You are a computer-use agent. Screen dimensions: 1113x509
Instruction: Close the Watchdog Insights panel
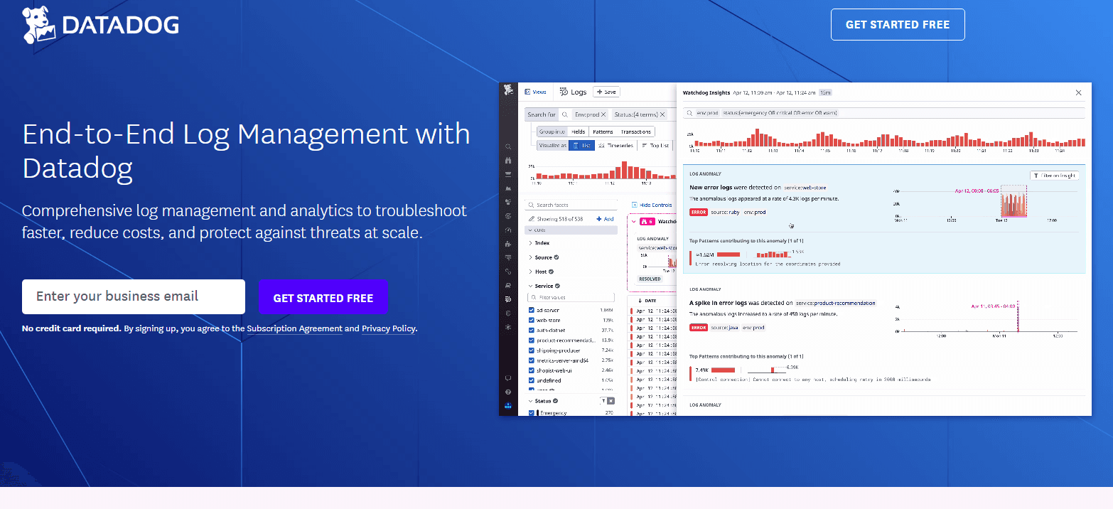click(x=1078, y=92)
